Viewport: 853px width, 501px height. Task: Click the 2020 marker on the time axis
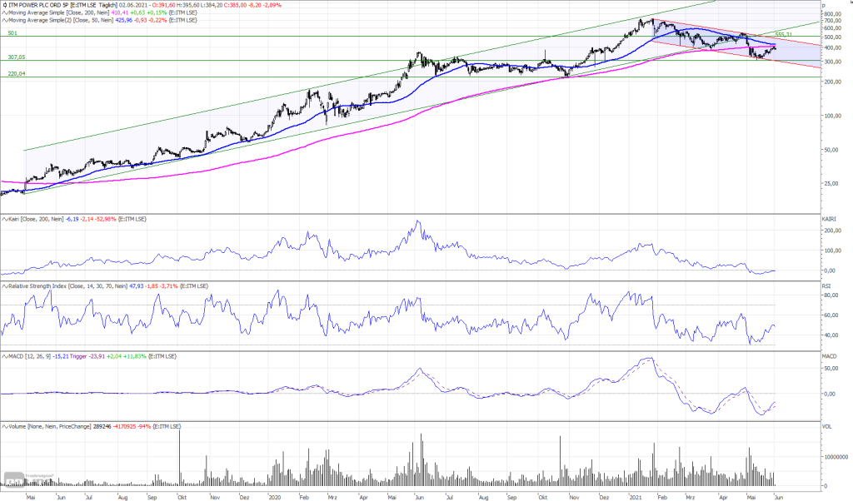point(276,495)
